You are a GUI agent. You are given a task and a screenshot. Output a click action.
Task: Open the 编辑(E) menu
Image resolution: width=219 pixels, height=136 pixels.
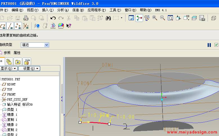coord(17,10)
